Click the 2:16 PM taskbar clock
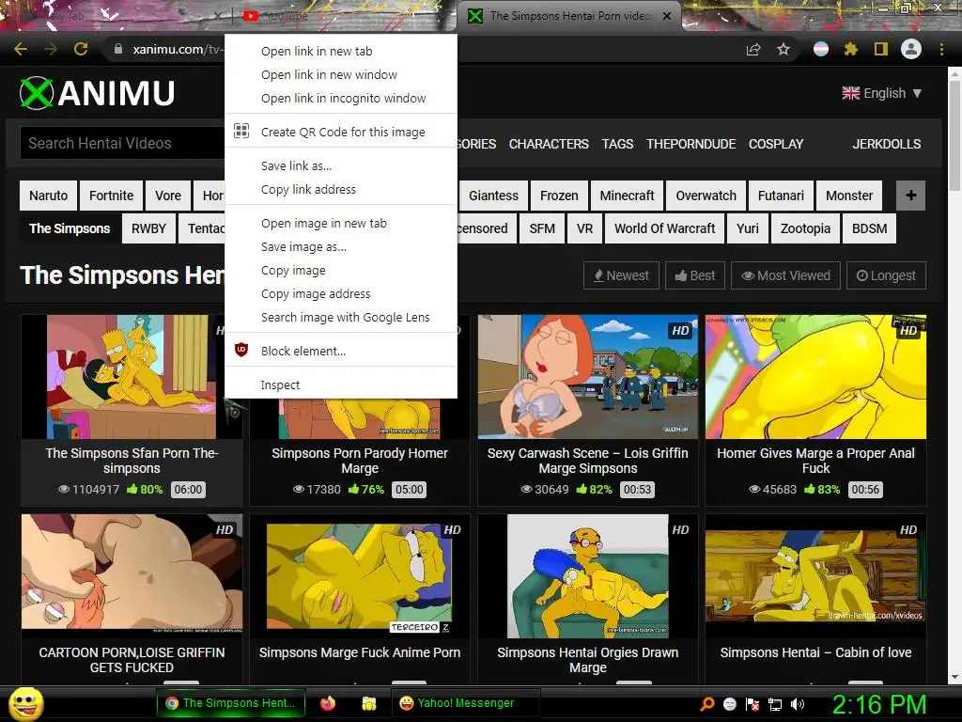 point(878,704)
